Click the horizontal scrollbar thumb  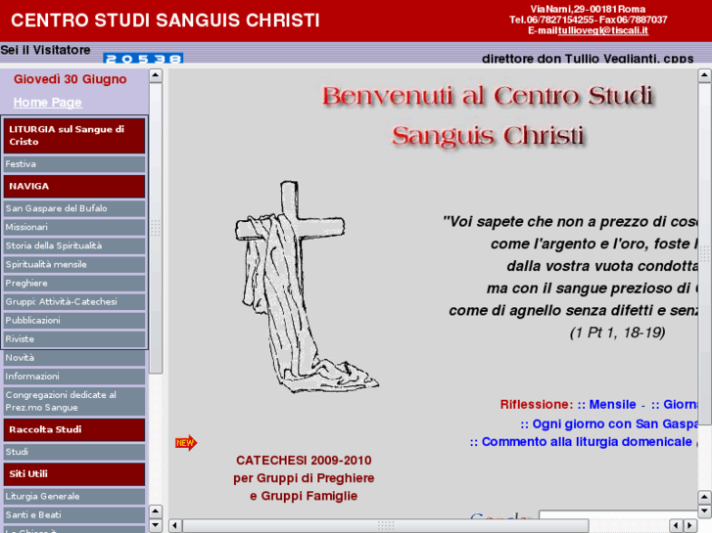386,526
